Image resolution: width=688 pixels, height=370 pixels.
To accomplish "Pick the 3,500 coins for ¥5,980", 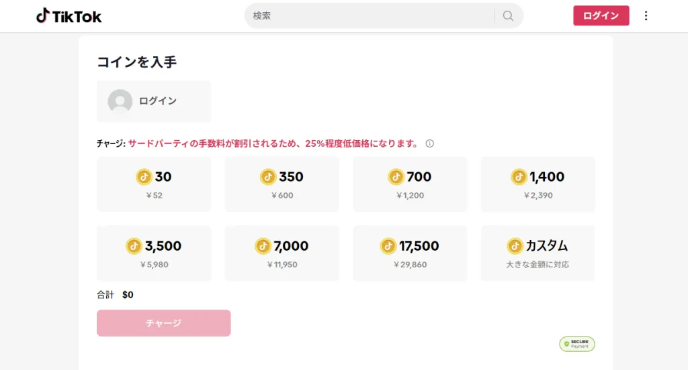I will click(x=154, y=253).
